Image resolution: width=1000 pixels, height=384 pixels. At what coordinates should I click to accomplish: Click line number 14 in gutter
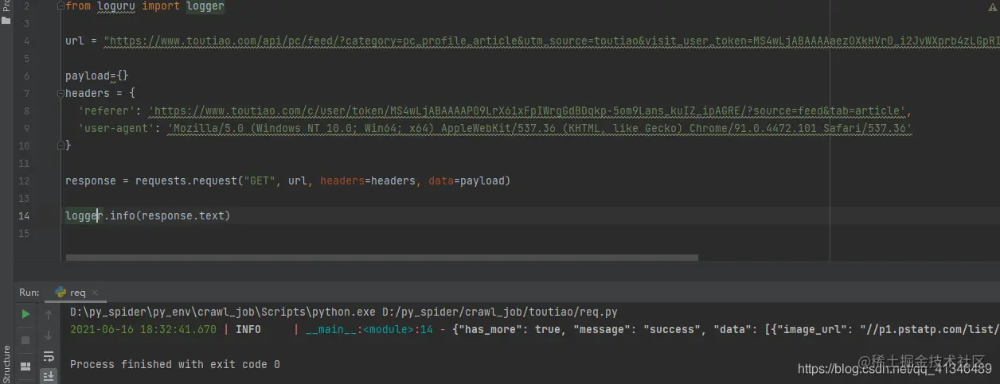pos(24,216)
